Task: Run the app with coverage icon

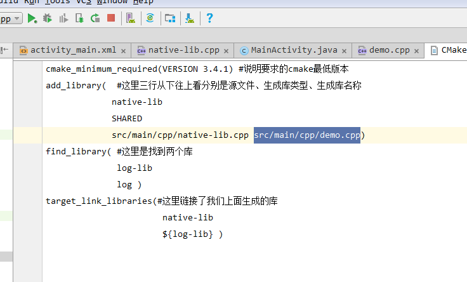Action: (x=63, y=18)
